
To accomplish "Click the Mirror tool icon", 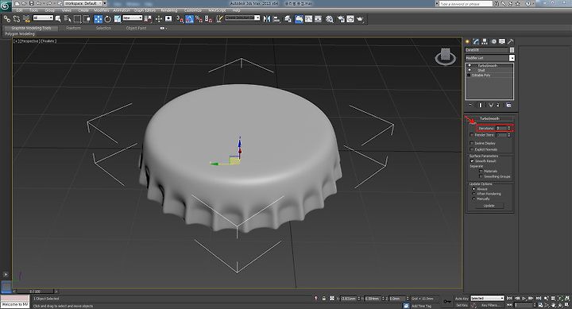I will click(x=267, y=18).
